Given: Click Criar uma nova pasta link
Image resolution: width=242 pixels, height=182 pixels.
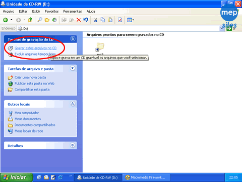Looking at the screenshot, I should click(30, 77).
